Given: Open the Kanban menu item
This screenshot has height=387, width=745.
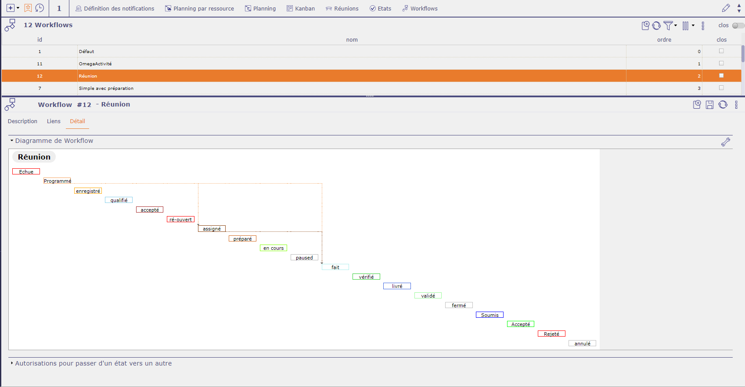Looking at the screenshot, I should tap(301, 9).
